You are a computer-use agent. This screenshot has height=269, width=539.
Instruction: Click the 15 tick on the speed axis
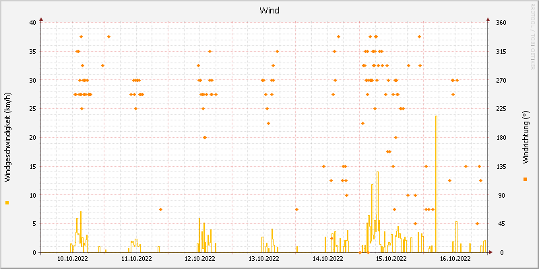tap(32, 166)
